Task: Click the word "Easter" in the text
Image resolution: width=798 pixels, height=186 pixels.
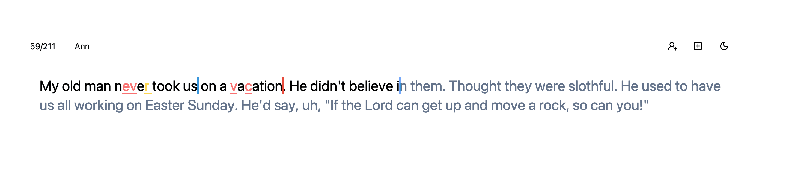Action: click(x=165, y=105)
